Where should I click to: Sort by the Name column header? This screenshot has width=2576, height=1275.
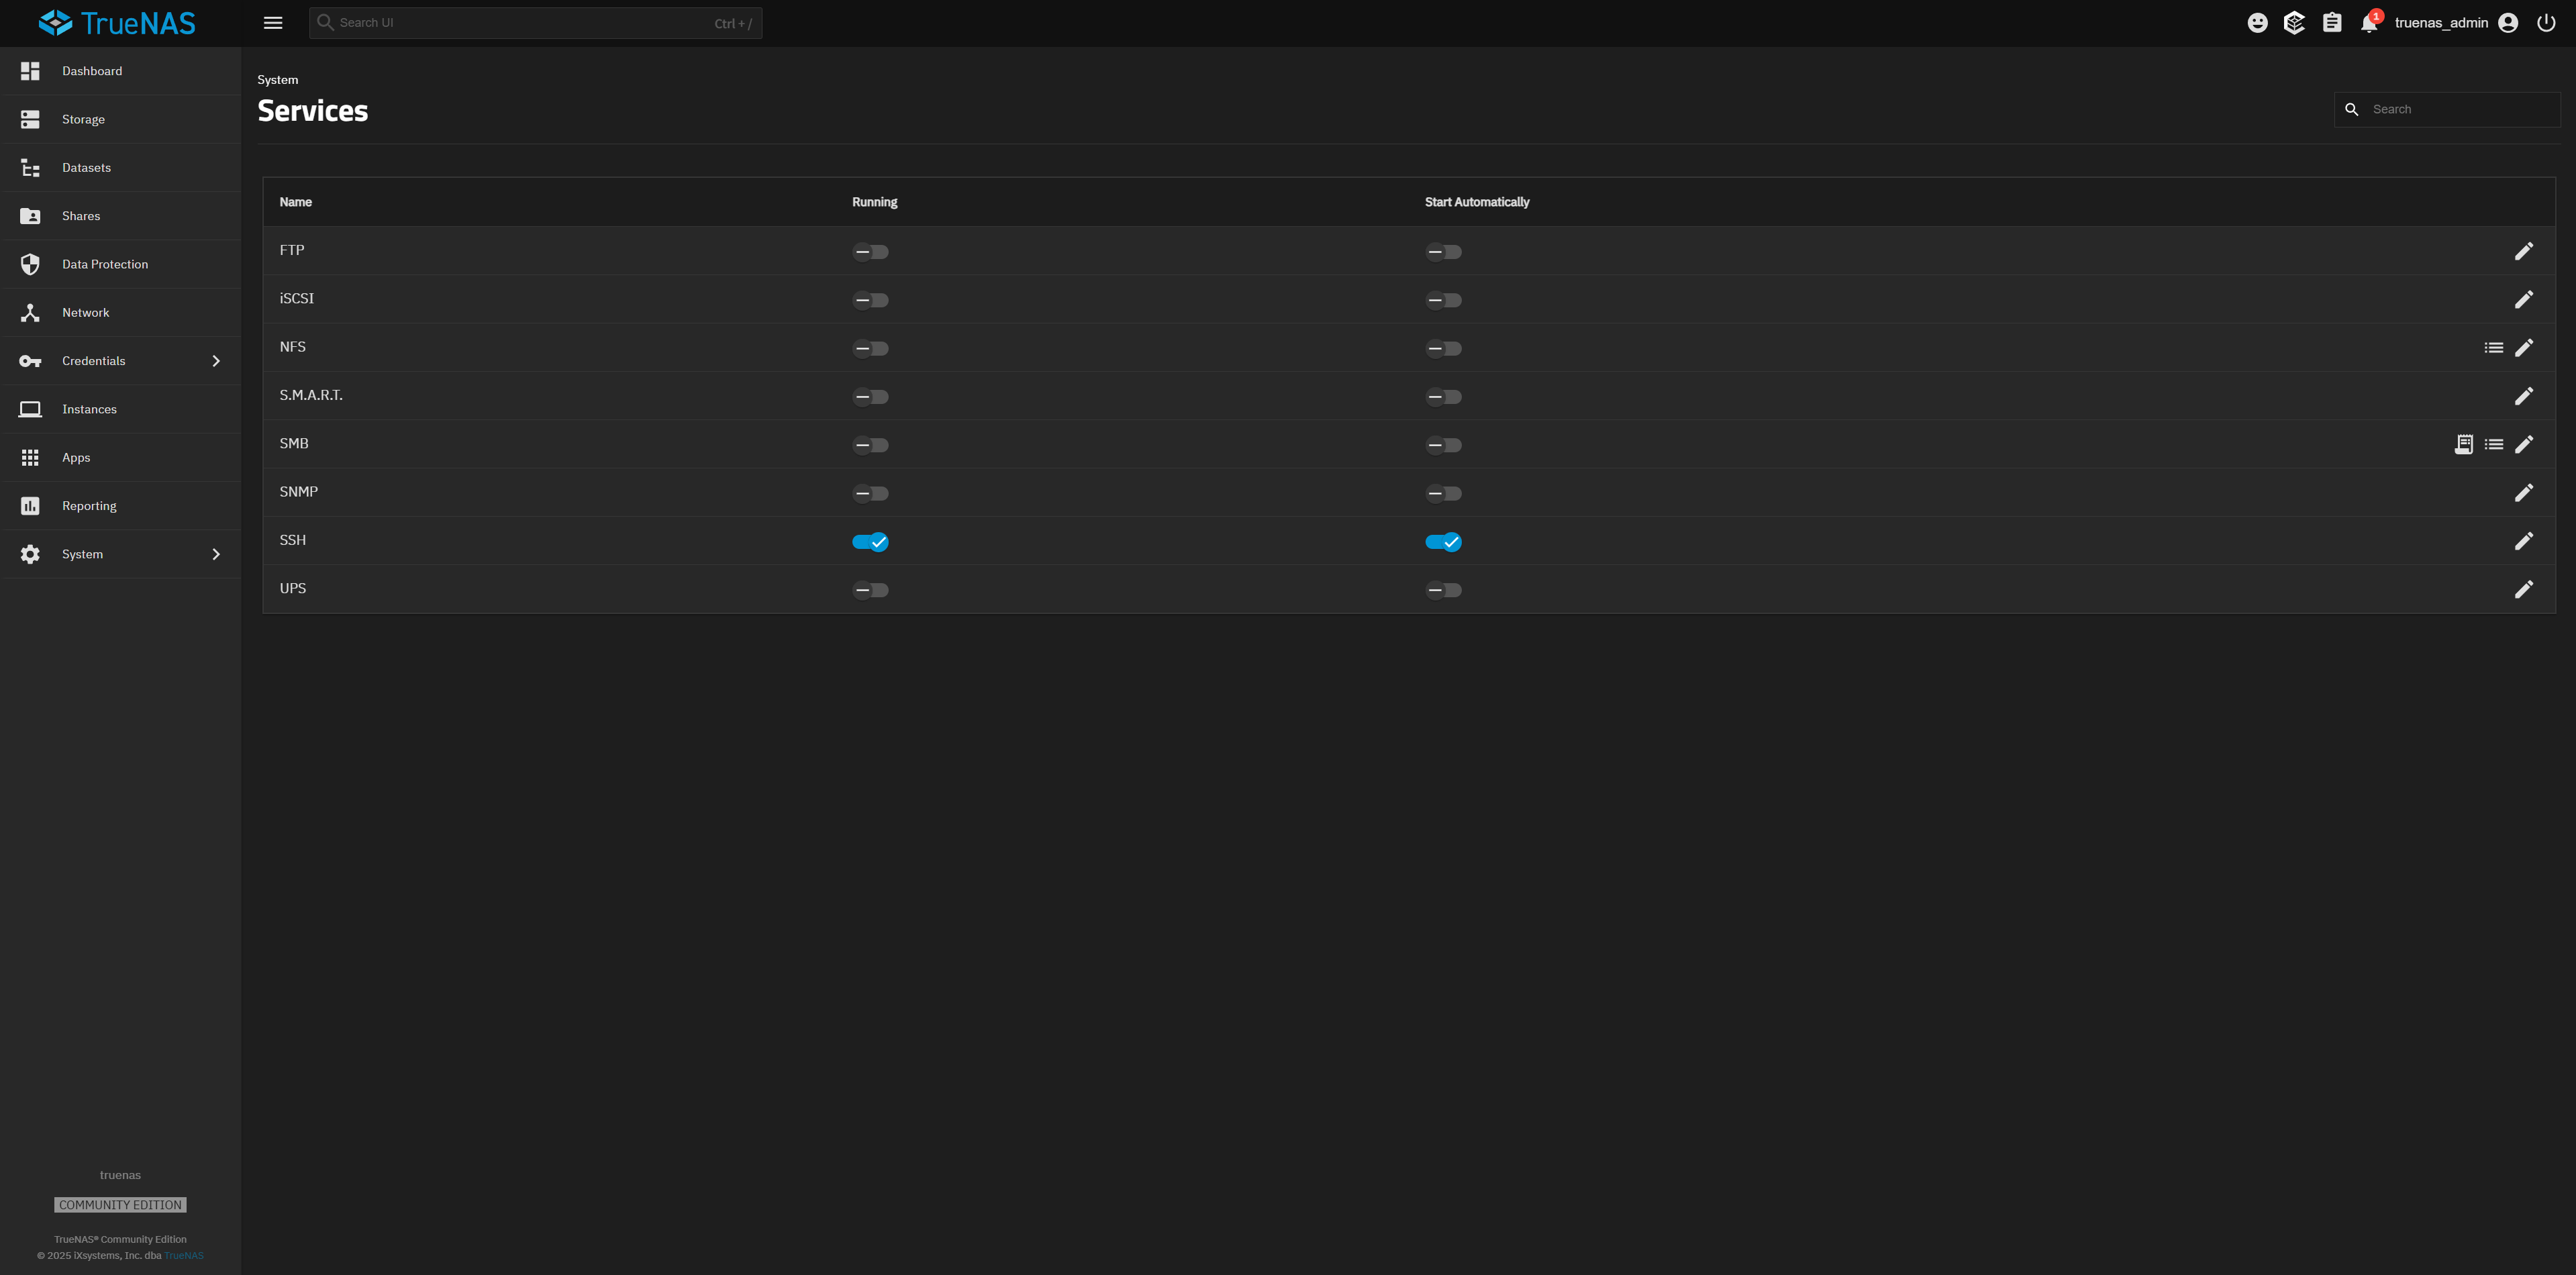[295, 202]
